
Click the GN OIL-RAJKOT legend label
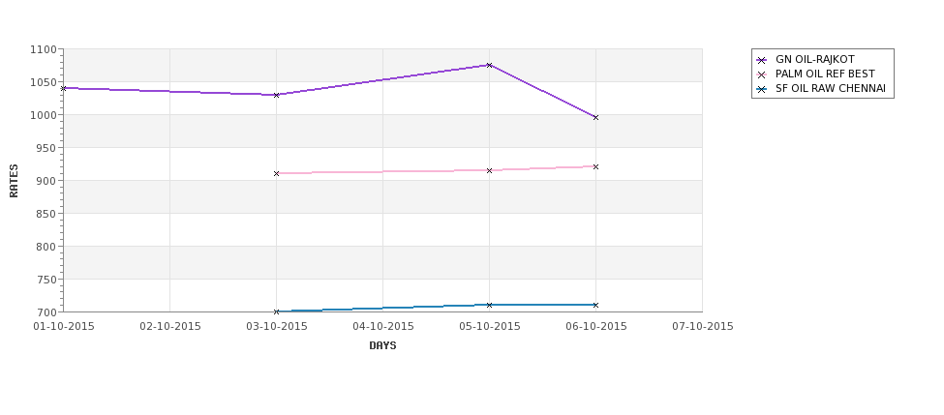[x=814, y=60]
